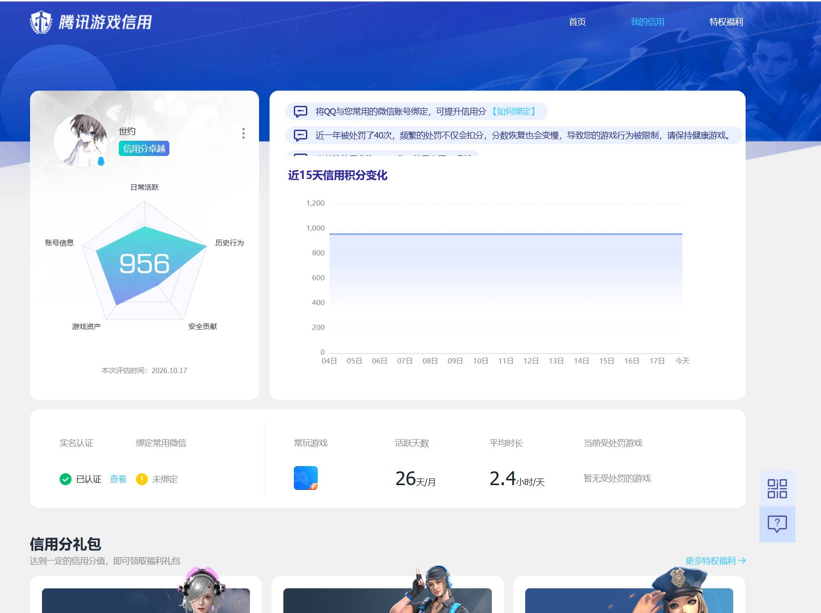
Task: Click the 04日 marker on chart axis
Action: click(x=329, y=361)
